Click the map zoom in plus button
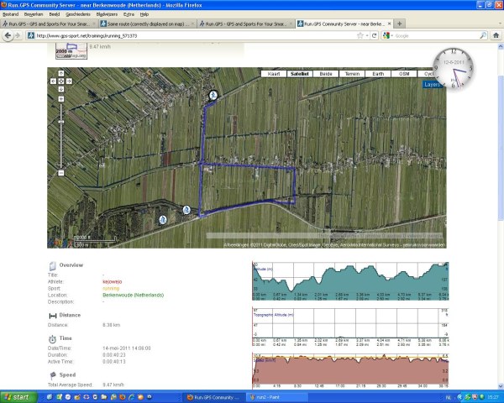Viewport: 504px width, 403px height. pyautogui.click(x=61, y=98)
